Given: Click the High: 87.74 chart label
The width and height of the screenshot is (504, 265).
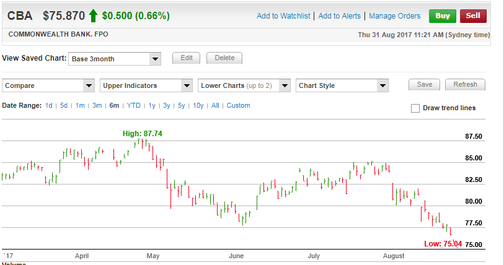Looking at the screenshot, I should 143,134.
